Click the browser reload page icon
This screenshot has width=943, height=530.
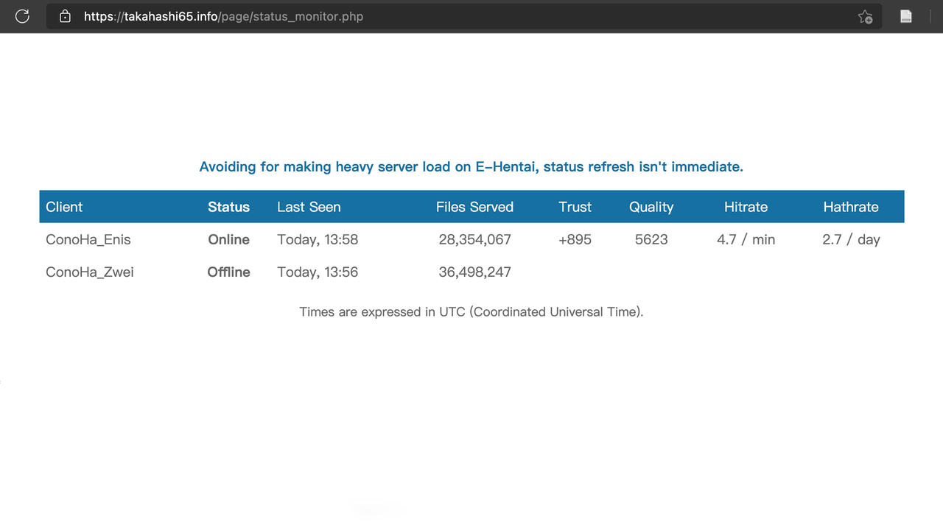22,16
